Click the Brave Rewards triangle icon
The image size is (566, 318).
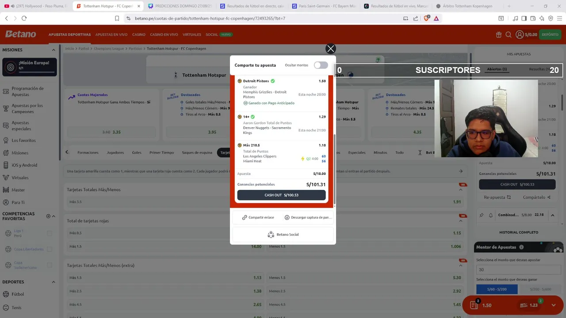click(x=436, y=18)
